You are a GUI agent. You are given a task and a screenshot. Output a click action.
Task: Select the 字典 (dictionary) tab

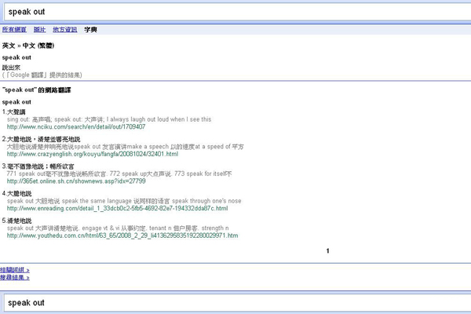coord(90,30)
